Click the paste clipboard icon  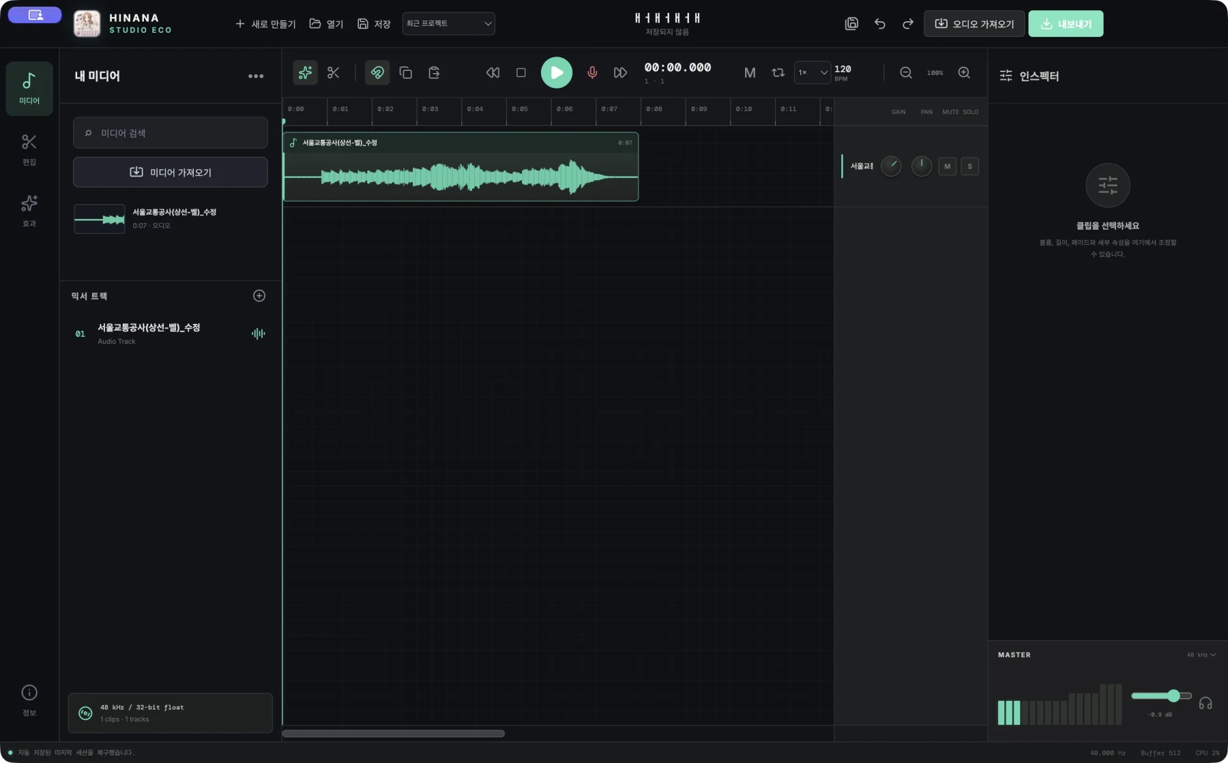[x=434, y=72]
